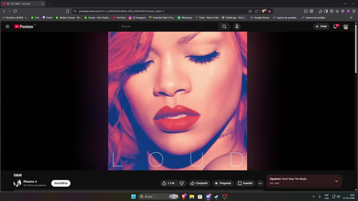
Task: Open Brave VPN shield icon
Action: click(x=343, y=11)
